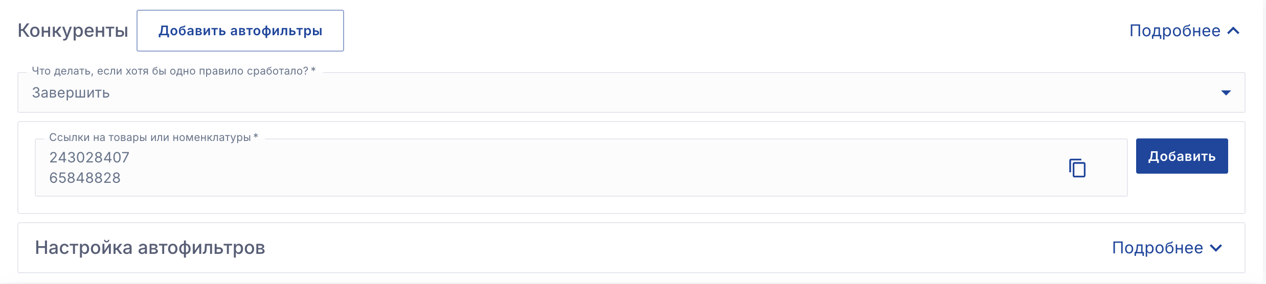
Task: Click the triangle arrow of Завершить field
Action: (x=1226, y=93)
